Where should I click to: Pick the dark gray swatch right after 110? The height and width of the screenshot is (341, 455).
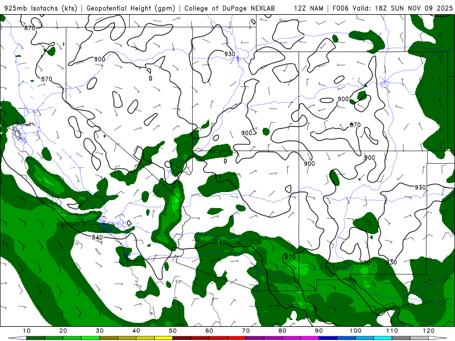401,338
